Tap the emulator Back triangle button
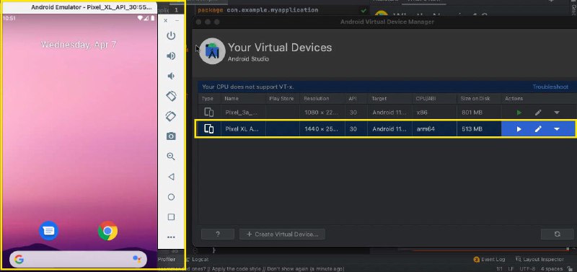This screenshot has width=577, height=272. (x=171, y=177)
